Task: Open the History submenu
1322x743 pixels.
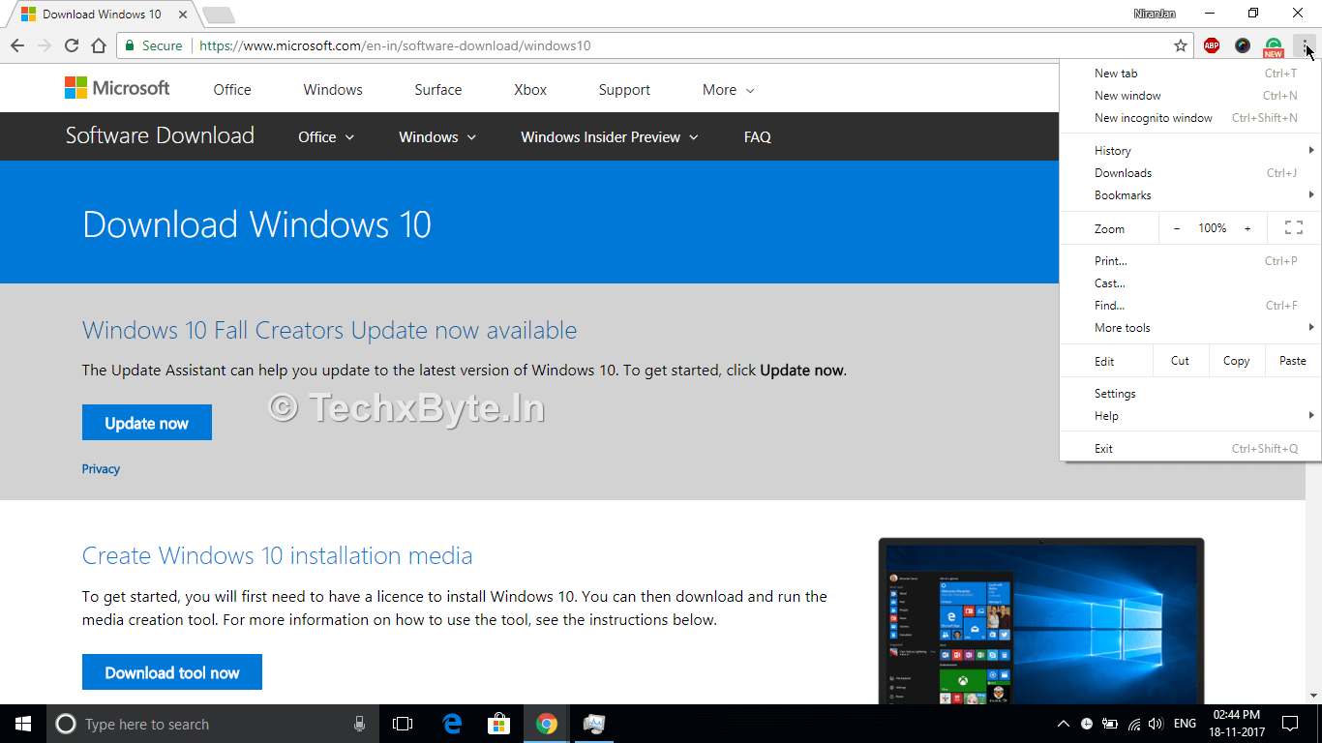Action: tap(1190, 151)
